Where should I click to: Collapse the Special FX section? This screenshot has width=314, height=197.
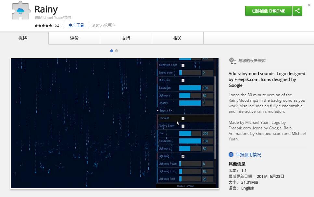[158, 111]
